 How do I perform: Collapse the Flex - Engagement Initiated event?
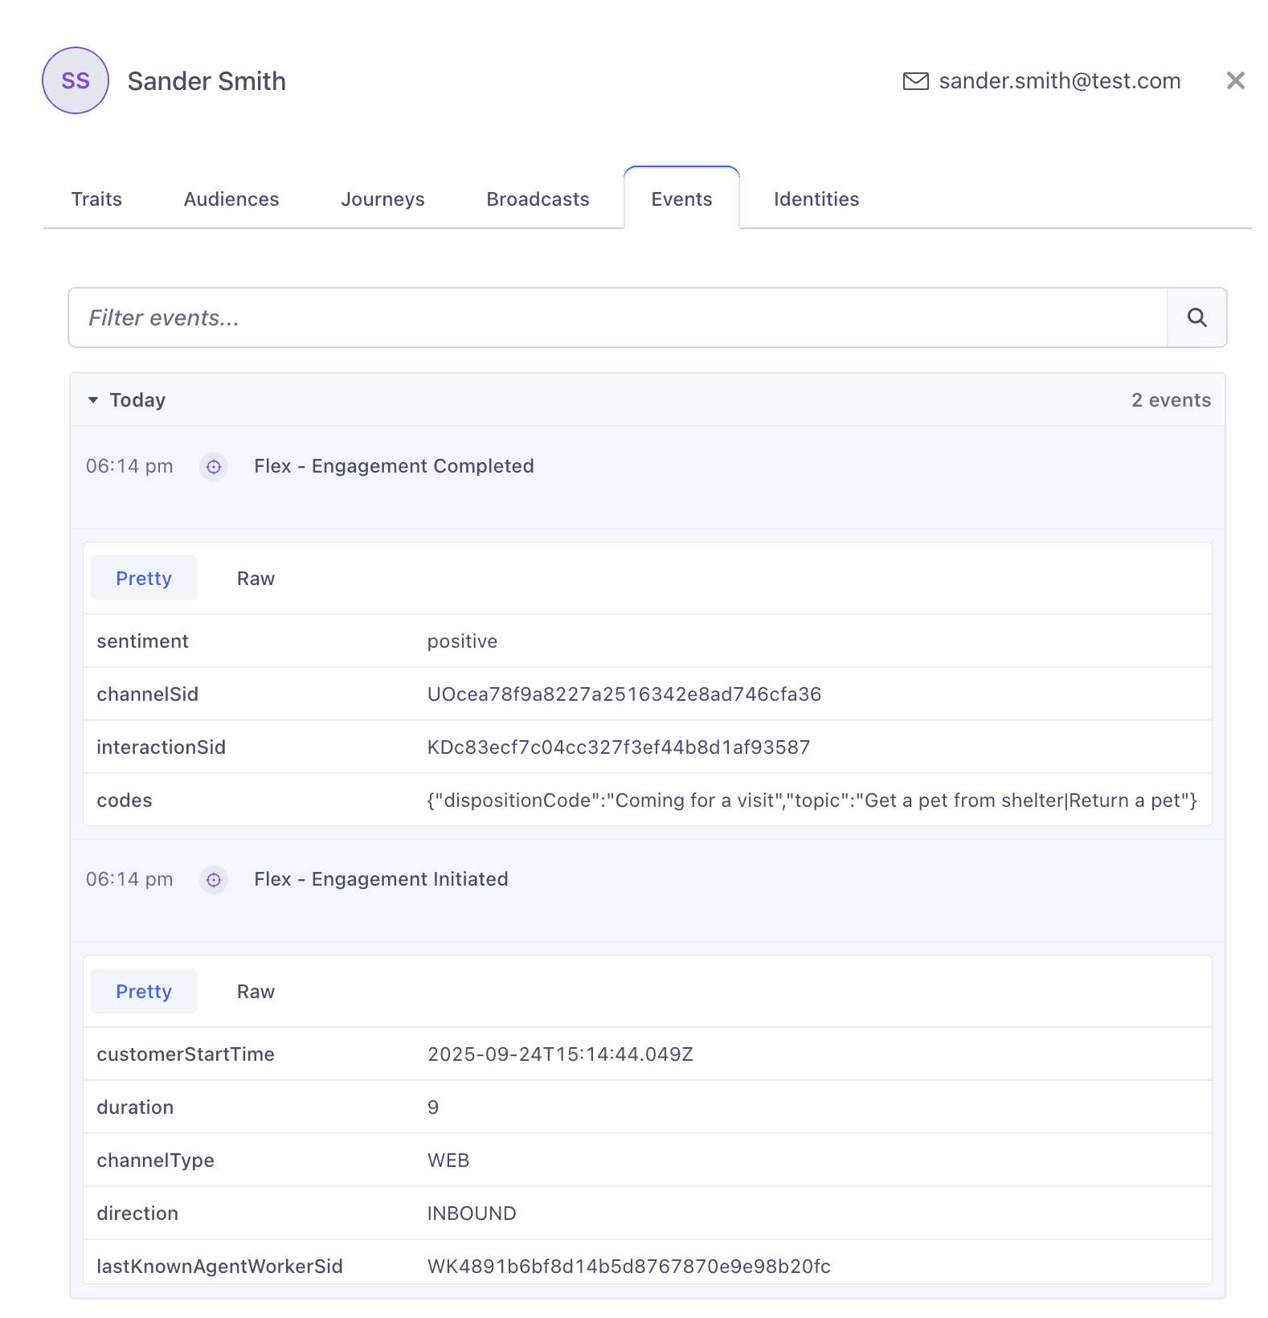click(381, 880)
